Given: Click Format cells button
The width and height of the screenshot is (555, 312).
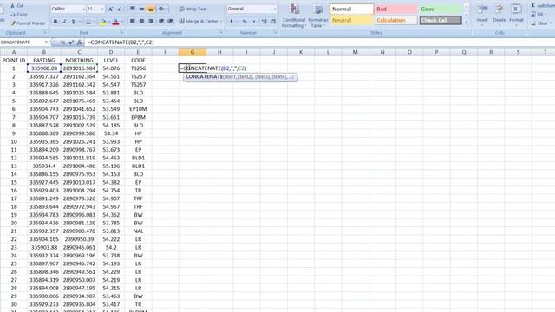Looking at the screenshot, I should pos(516,14).
